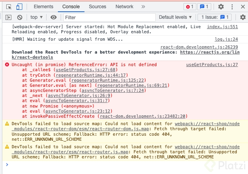The height and width of the screenshot is (174, 248).
Task: Clear the console
Action: [20, 17]
